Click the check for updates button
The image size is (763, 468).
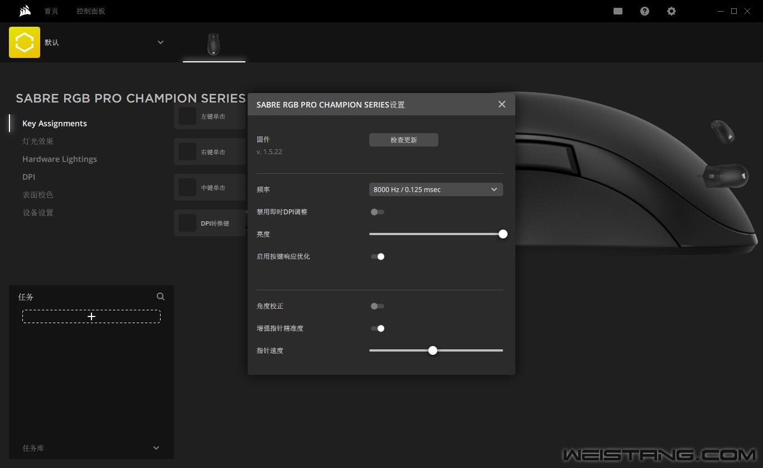tap(404, 140)
